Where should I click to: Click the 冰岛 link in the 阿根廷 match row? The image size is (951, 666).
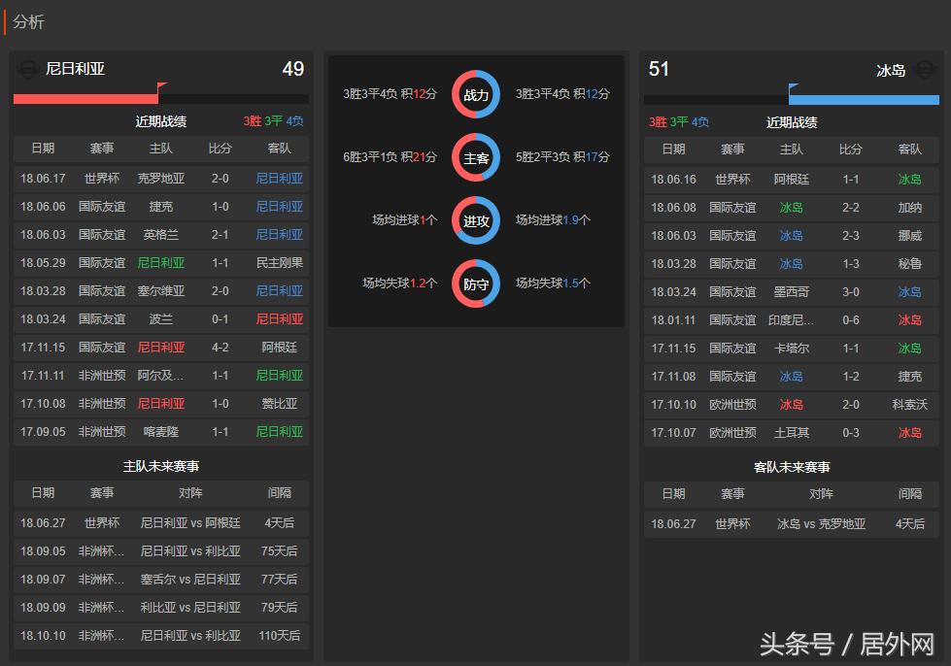coord(909,179)
